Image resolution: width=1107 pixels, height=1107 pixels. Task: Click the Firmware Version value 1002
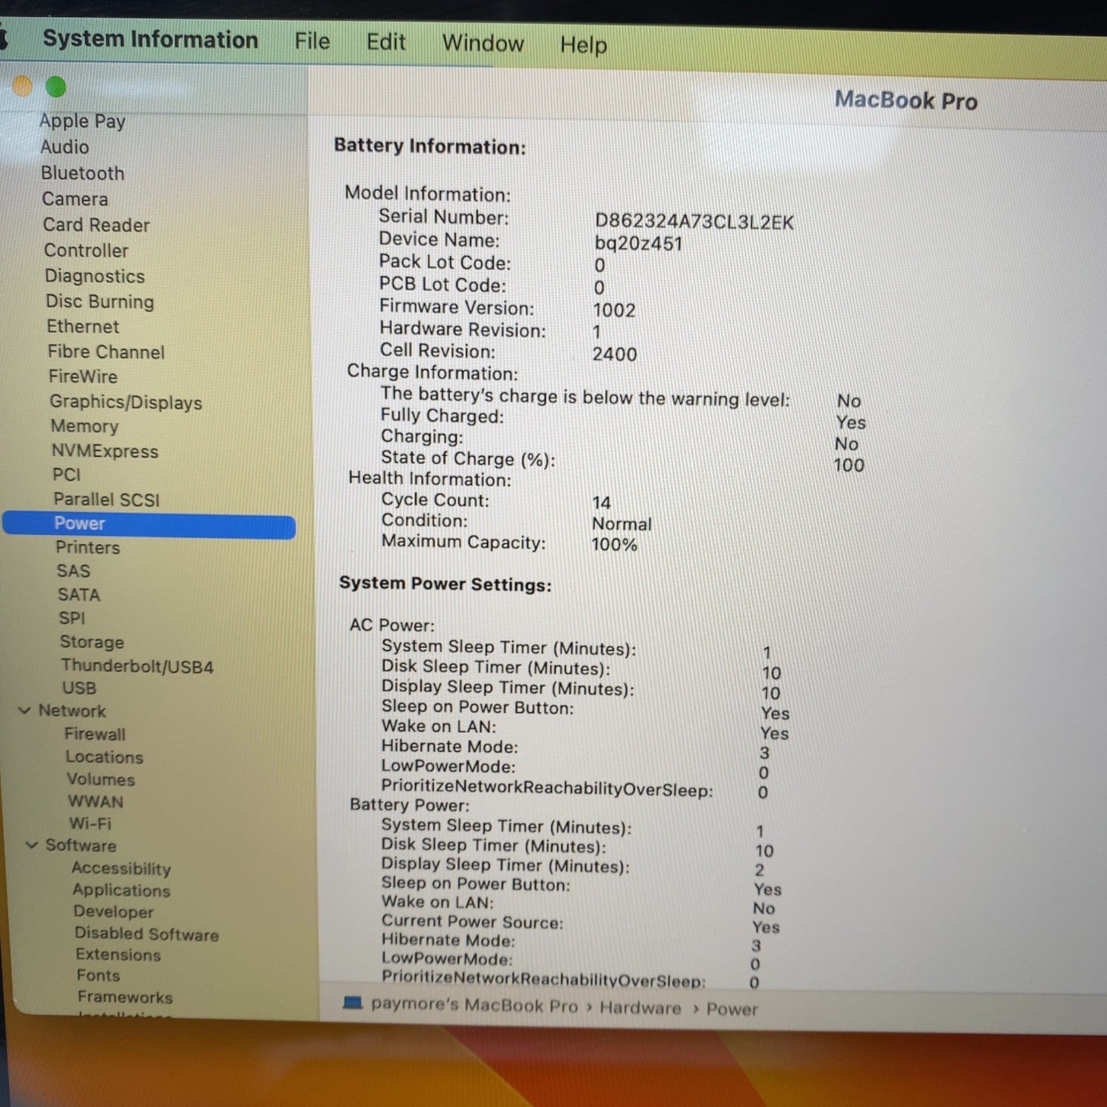coord(614,310)
